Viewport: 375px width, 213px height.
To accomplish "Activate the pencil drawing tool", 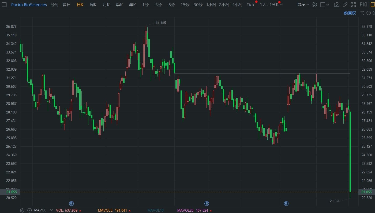I will pyautogui.click(x=345, y=5).
